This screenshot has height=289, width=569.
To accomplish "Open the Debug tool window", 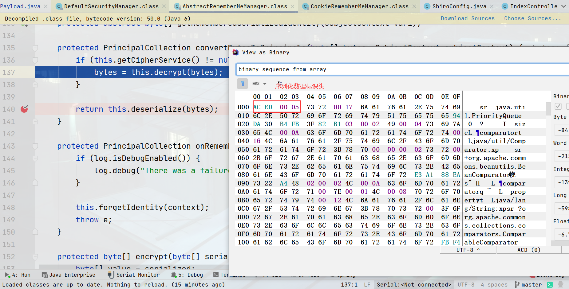I will tap(187, 275).
